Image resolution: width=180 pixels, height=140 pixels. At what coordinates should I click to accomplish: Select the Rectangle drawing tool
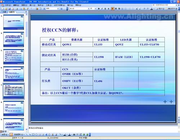tap(33, 135)
